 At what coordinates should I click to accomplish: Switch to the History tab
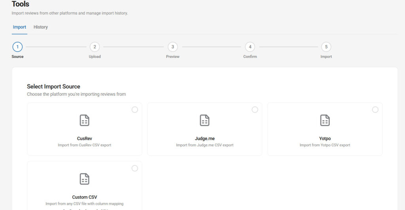41,27
